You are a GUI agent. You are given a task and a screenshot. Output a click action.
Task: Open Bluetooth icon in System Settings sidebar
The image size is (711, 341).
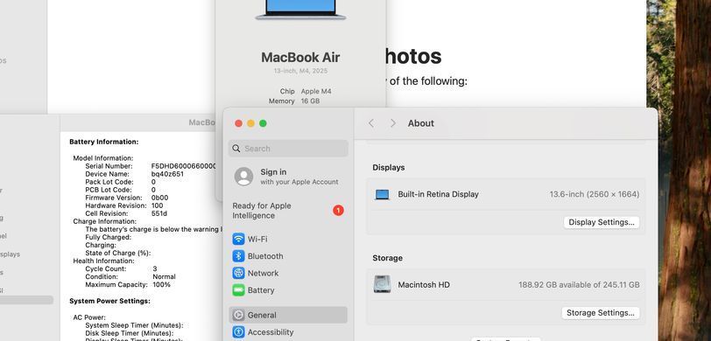point(238,256)
